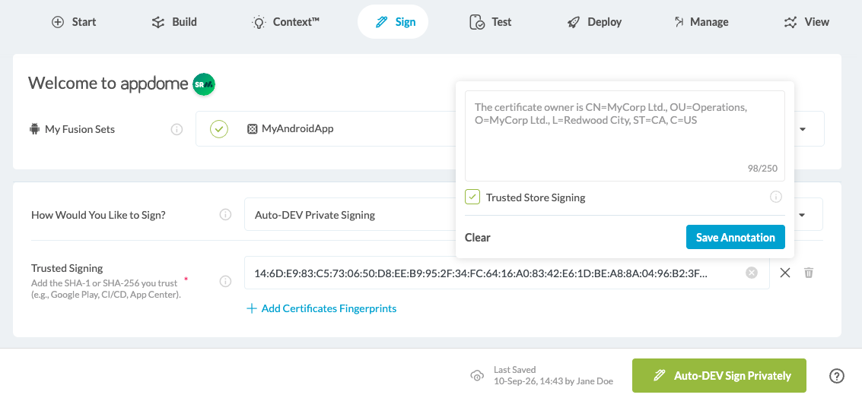The height and width of the screenshot is (401, 862).
Task: Click the Android robot icon beside My Fusion Sets
Action: click(x=35, y=129)
